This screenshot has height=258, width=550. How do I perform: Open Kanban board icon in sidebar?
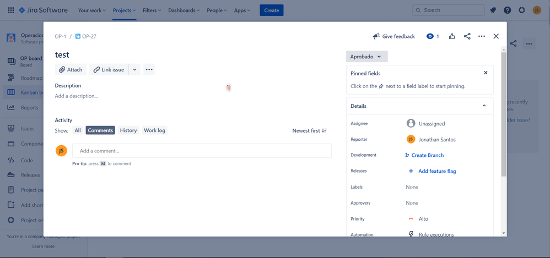pyautogui.click(x=11, y=92)
